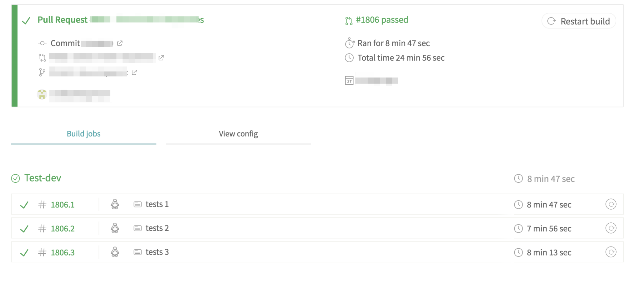This screenshot has height=298, width=625.
Task: Open the commit external link icon
Action: tap(120, 43)
